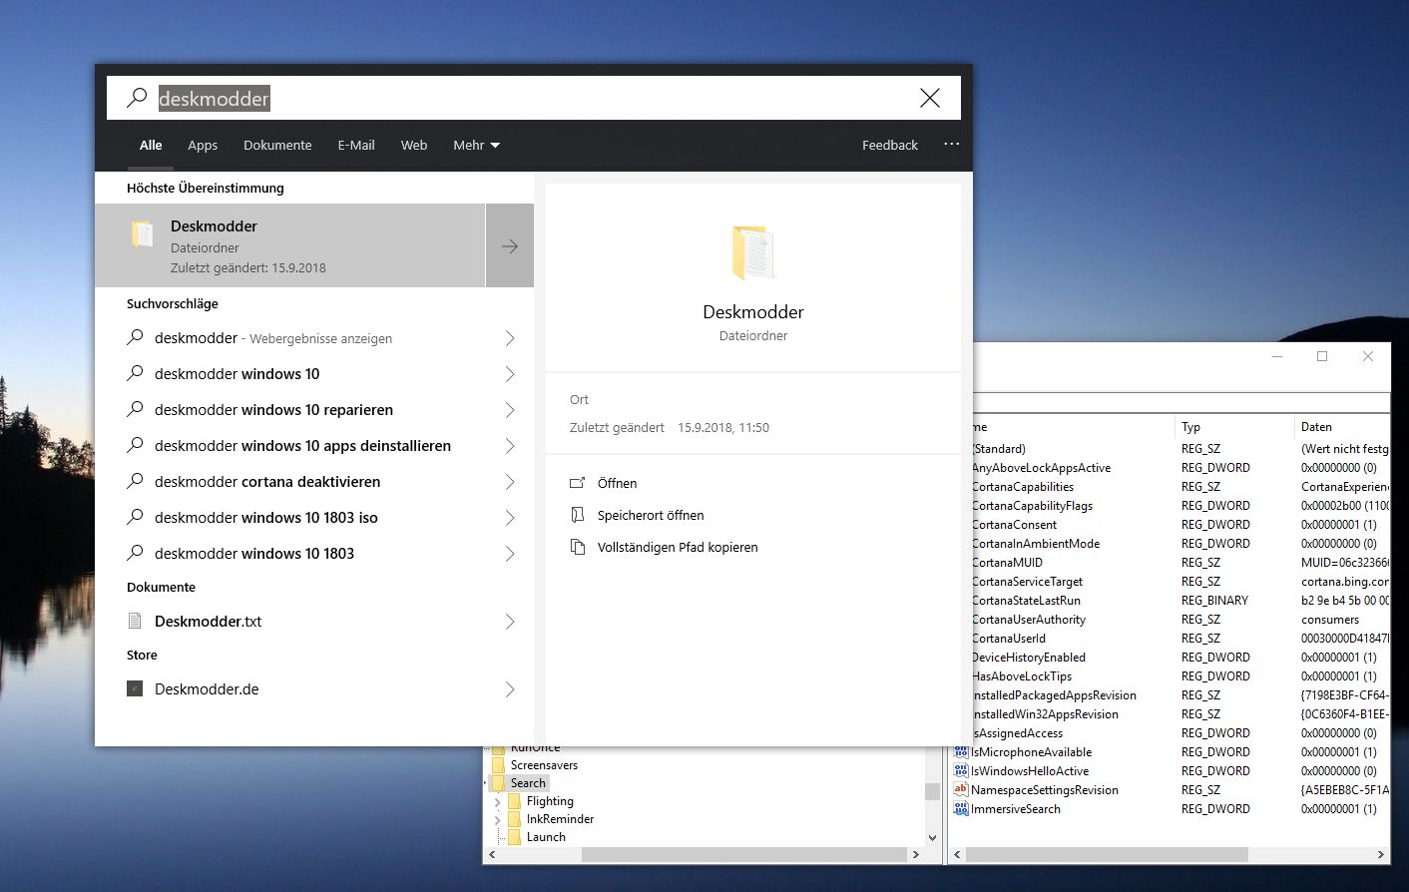Expand chevron for 'deskmodder windows 10 1803 iso'
The image size is (1409, 892).
510,518
